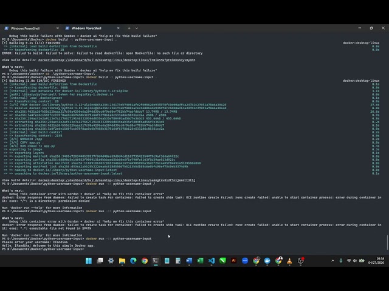The width and height of the screenshot is (389, 291).
Task: Click 'Building 31.8s (10/10) FINISHED' line
Action: (34, 81)
